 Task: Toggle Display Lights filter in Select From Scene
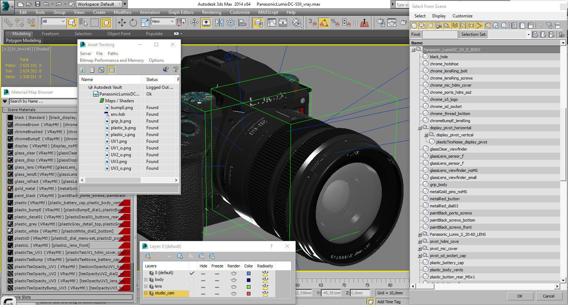[431, 26]
